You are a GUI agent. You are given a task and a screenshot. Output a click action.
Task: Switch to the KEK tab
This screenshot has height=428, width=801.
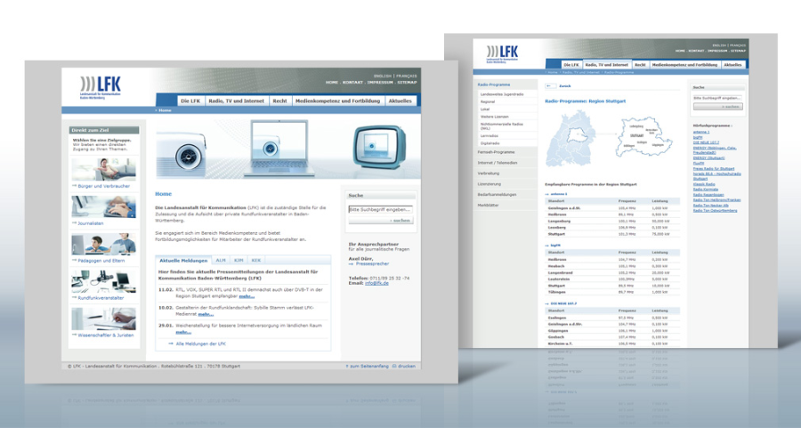[255, 259]
